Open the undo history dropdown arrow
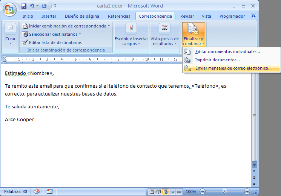The image size is (281, 196). [x=38, y=6]
